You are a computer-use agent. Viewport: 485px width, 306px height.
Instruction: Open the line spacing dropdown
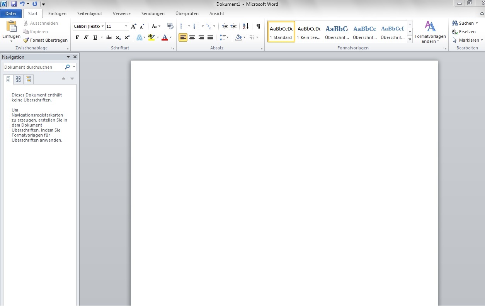click(x=224, y=37)
